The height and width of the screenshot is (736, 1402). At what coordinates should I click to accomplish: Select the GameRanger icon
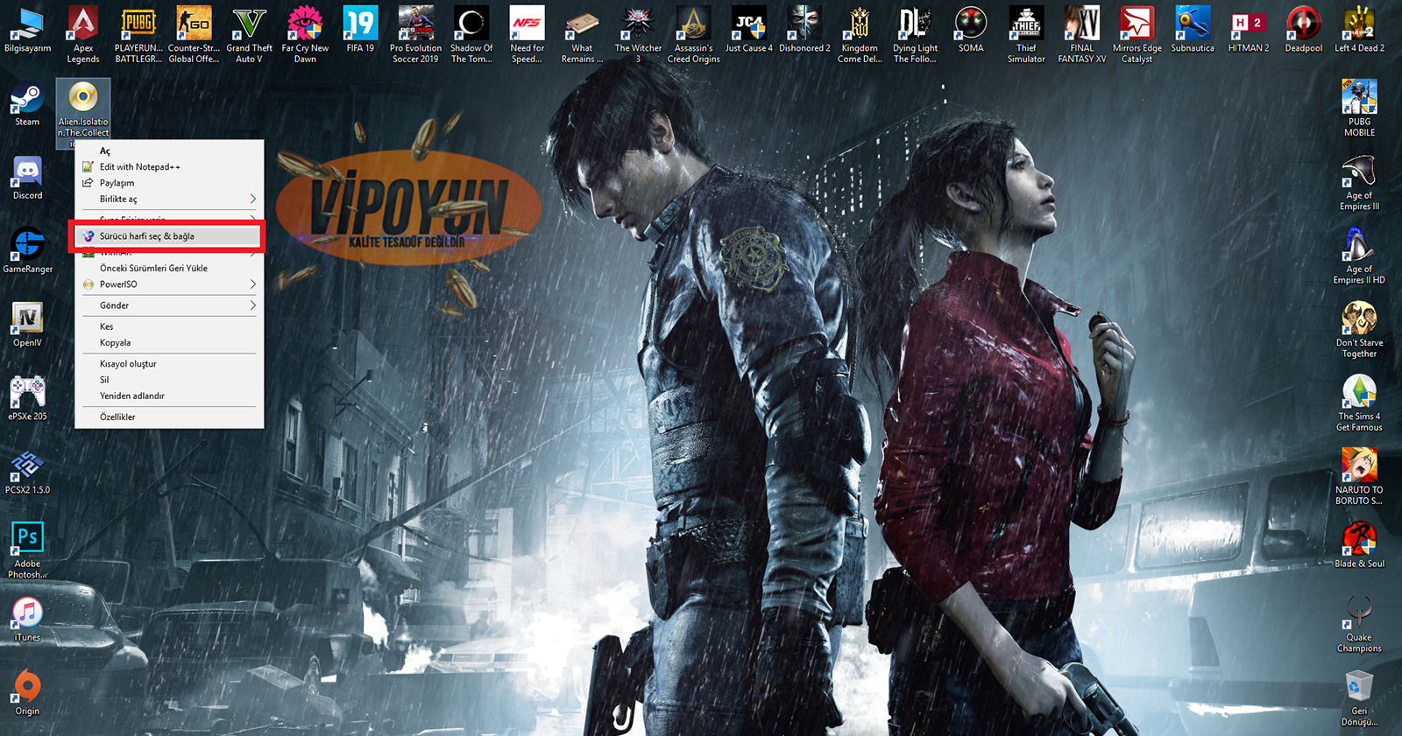click(x=27, y=252)
